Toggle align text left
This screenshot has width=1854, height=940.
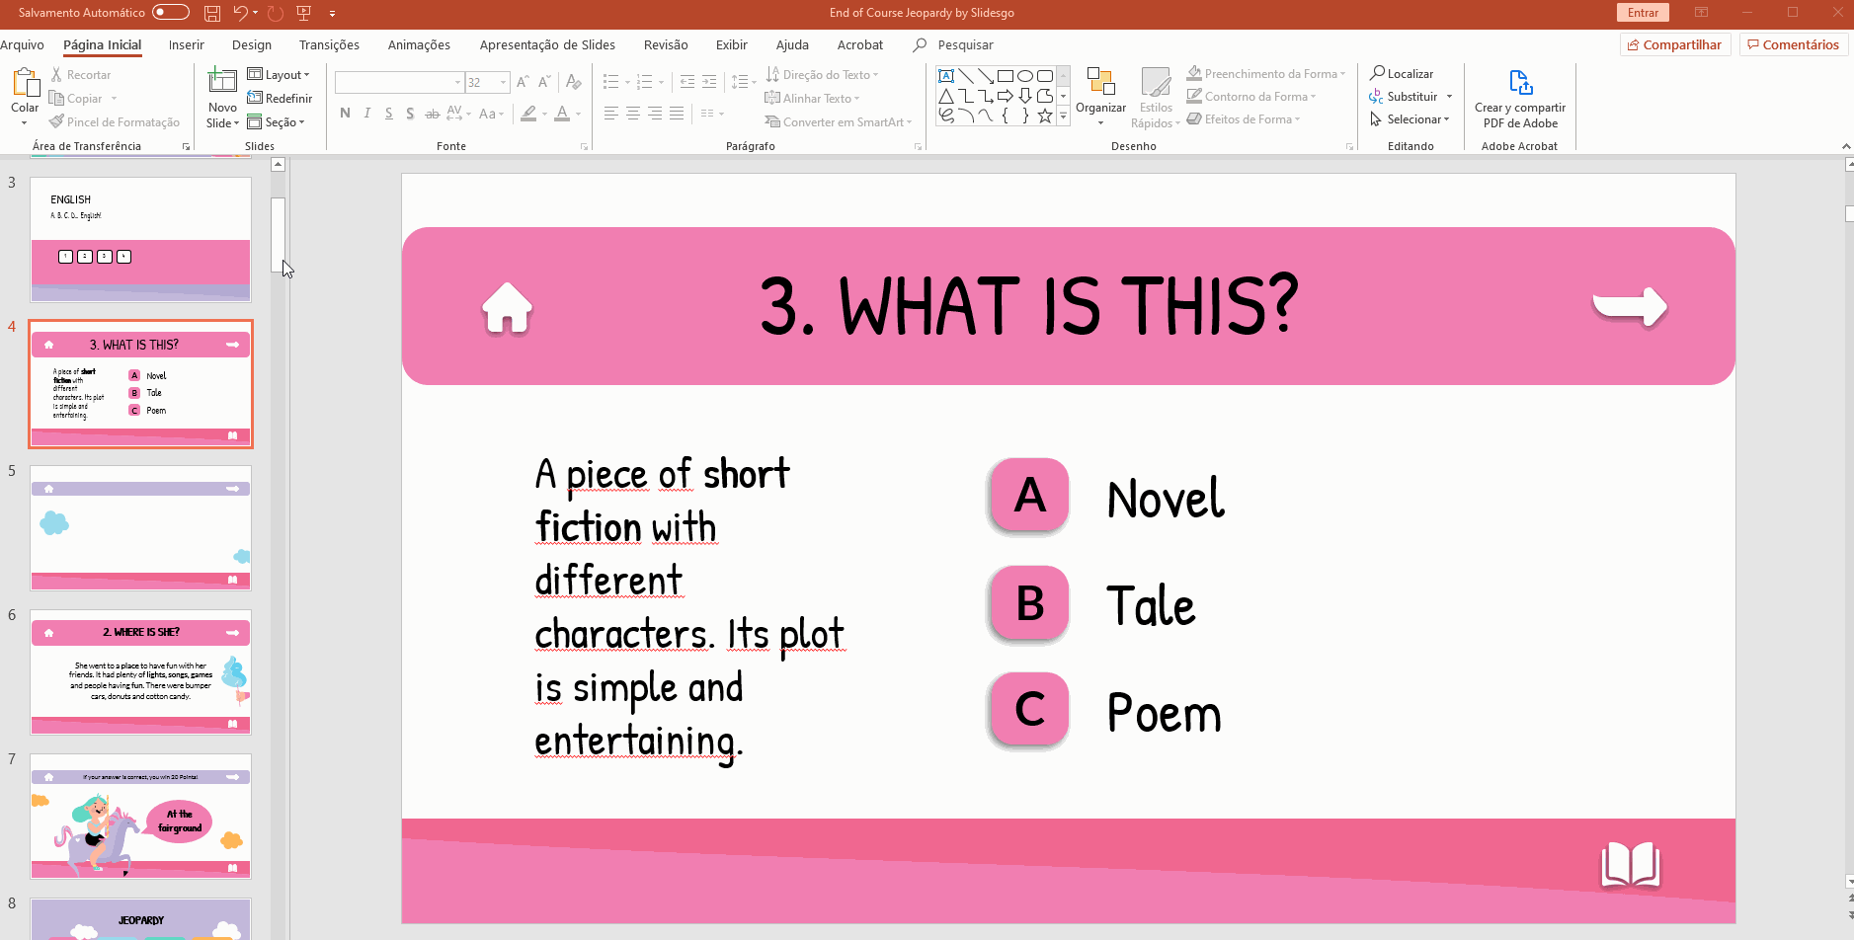(x=611, y=114)
